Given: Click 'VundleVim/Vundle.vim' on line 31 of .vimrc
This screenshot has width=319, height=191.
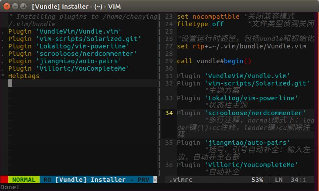Looking at the screenshot, I should click(247, 76).
